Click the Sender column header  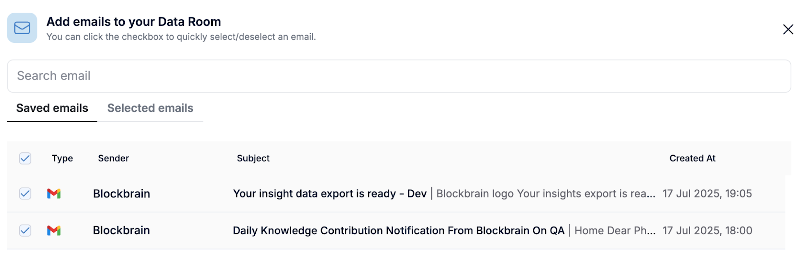pos(113,158)
